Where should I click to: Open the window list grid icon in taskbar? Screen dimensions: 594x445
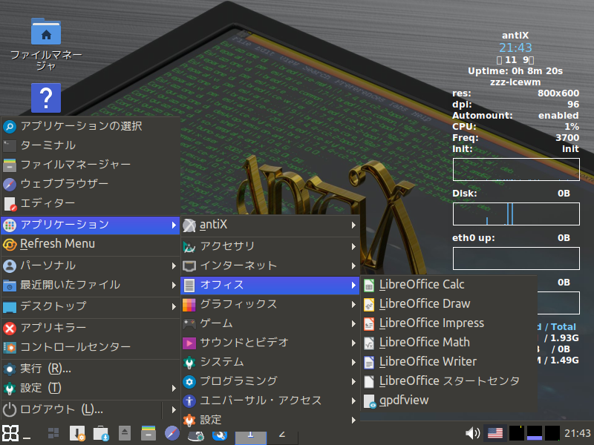[x=53, y=433]
